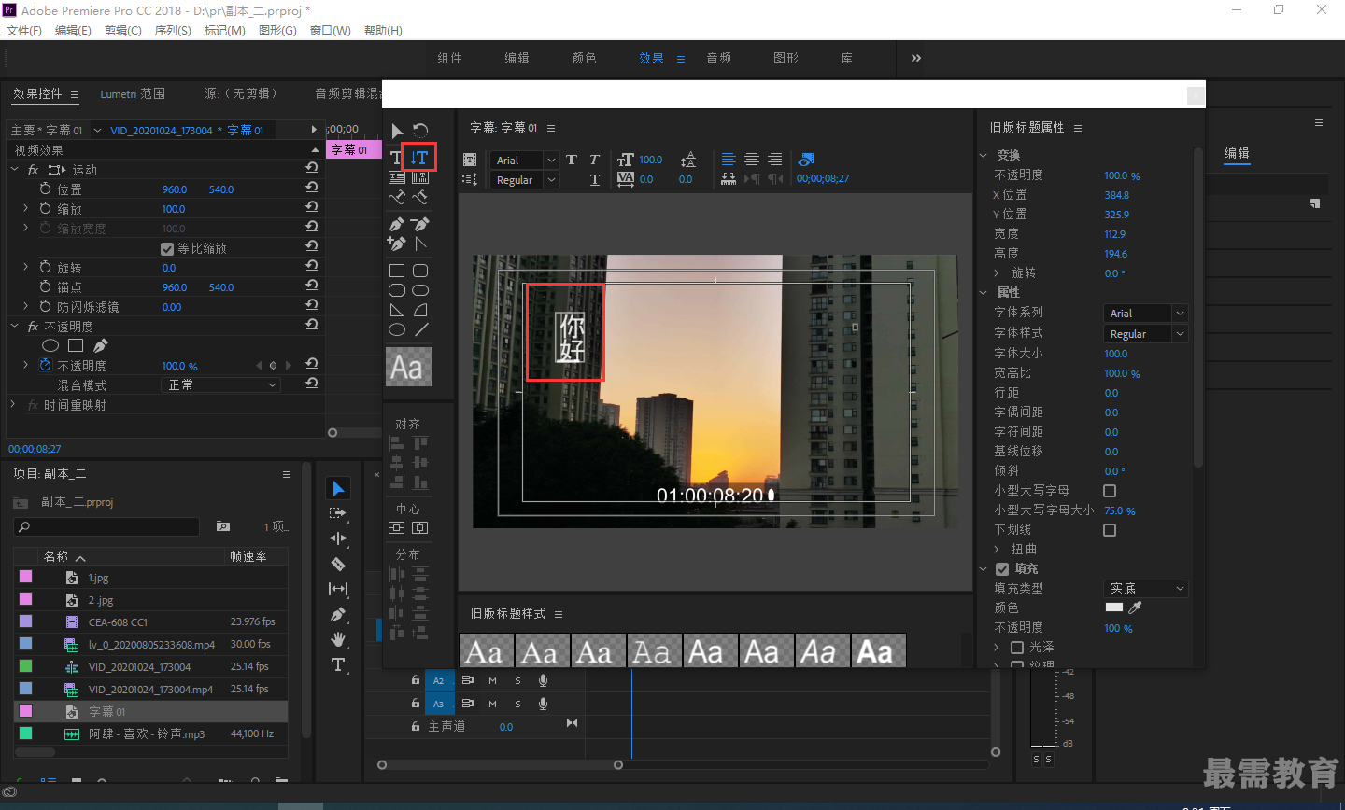Expand the rotation (旋转) property in title properties
The image size is (1345, 810).
pyautogui.click(x=997, y=273)
